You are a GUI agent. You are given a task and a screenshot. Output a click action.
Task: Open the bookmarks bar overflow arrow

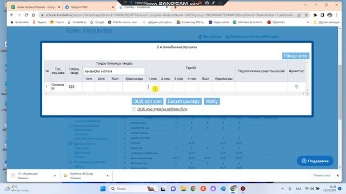point(308,22)
